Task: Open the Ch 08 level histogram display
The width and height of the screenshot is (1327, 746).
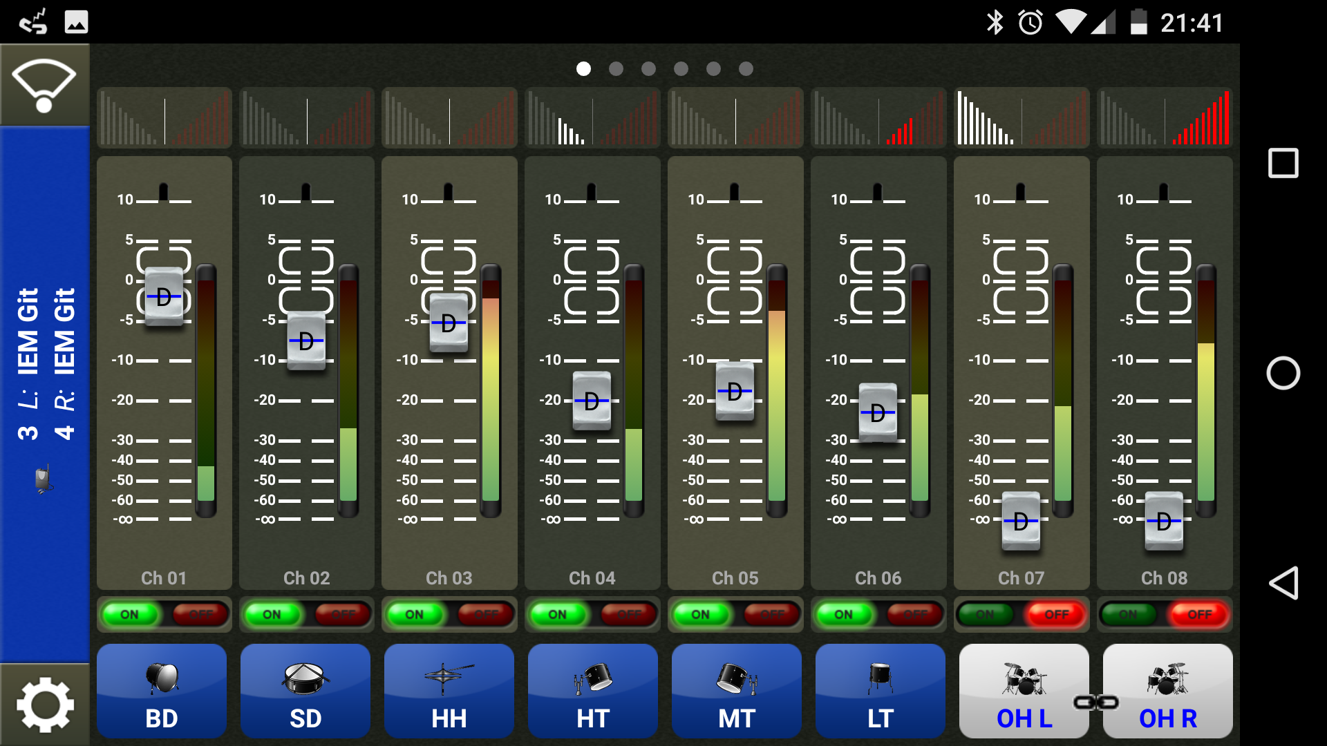Action: click(x=1165, y=118)
